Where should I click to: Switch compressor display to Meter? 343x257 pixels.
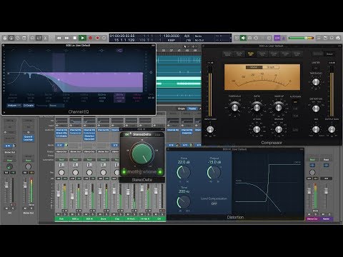[x=254, y=67]
